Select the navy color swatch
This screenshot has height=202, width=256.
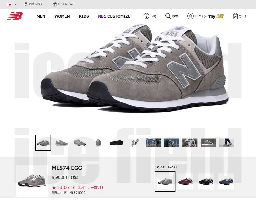pyautogui.click(x=226, y=181)
